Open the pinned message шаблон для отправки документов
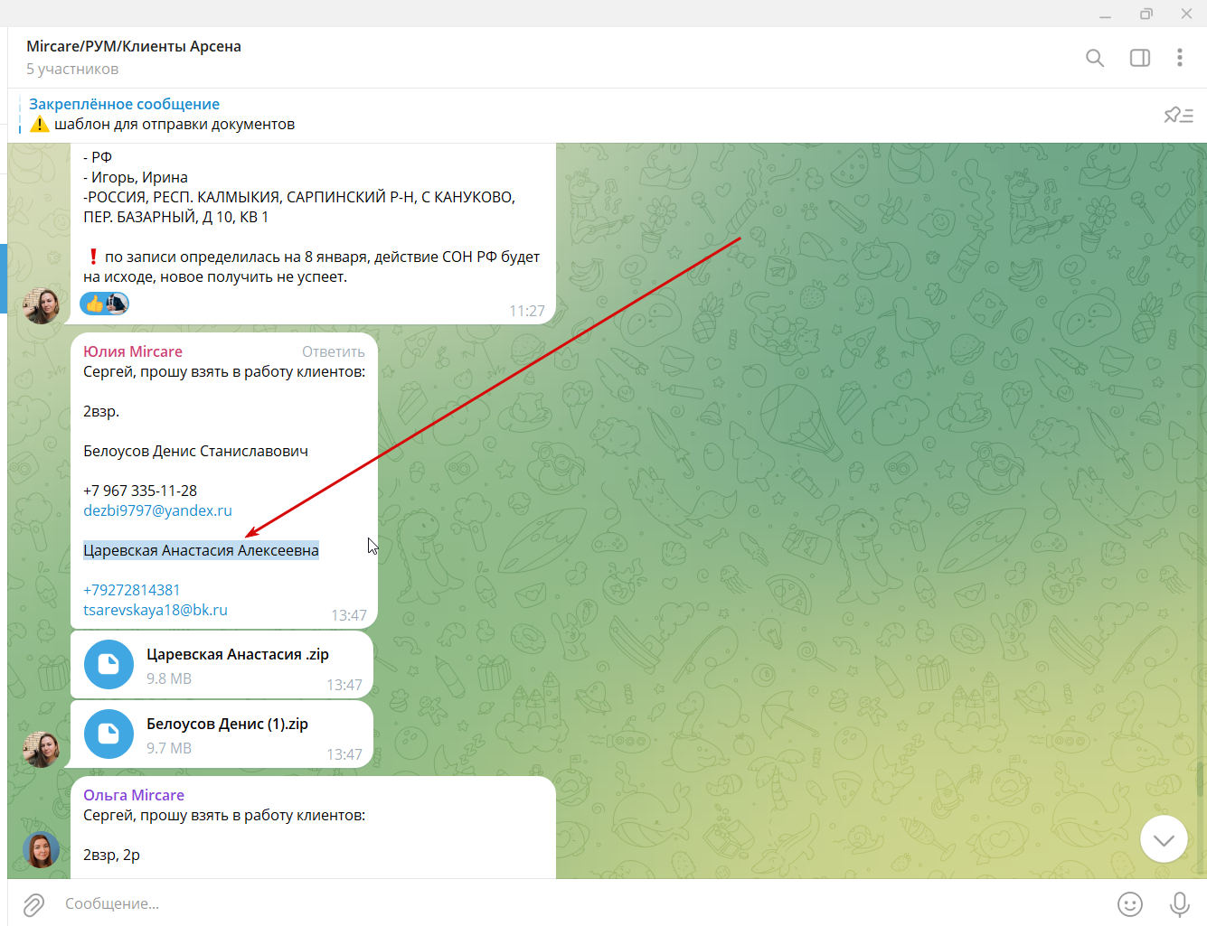The width and height of the screenshot is (1207, 926). [x=174, y=124]
